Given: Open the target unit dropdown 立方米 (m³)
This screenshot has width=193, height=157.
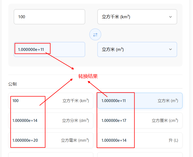Looking at the screenshot, I should pos(137,50).
